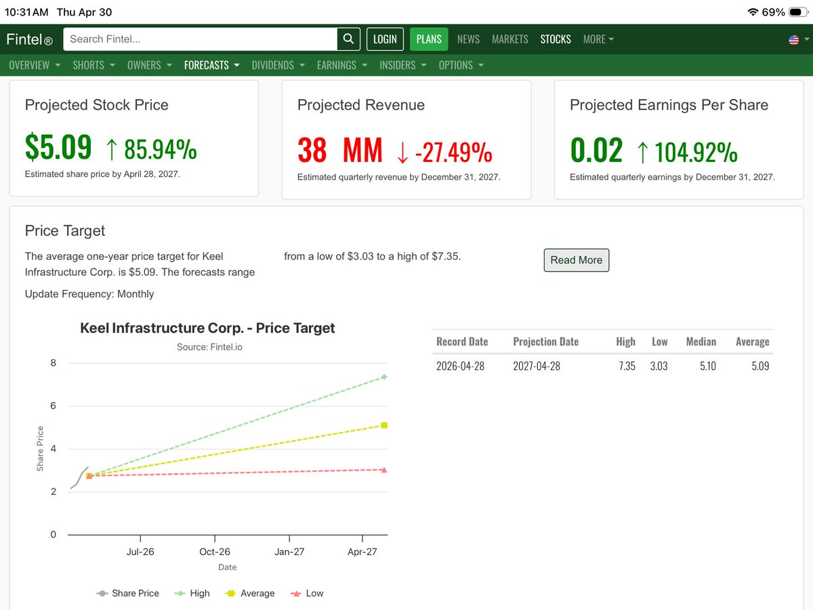Screen dimensions: 813x610
Task: Click the 38 MM projected revenue value
Action: (340, 150)
